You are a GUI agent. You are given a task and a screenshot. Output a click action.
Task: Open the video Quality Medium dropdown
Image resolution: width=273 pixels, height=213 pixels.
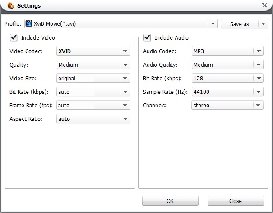93,65
